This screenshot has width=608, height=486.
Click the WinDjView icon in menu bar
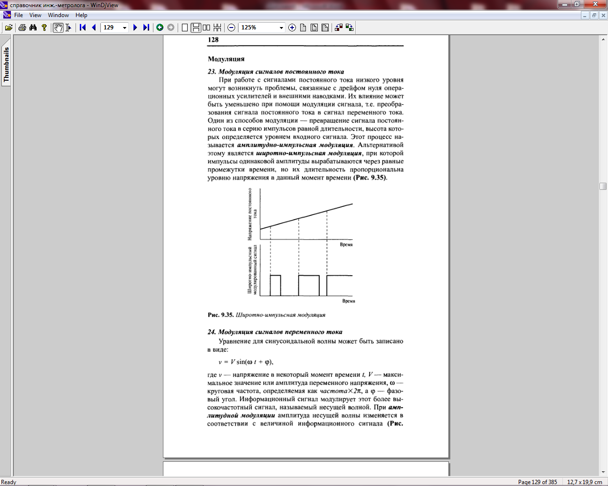7,15
